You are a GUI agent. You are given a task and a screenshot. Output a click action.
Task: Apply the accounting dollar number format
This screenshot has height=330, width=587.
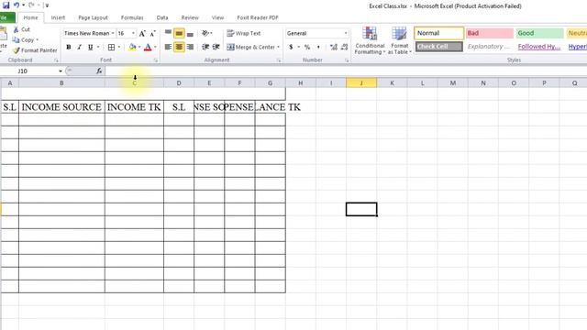pyautogui.click(x=291, y=47)
